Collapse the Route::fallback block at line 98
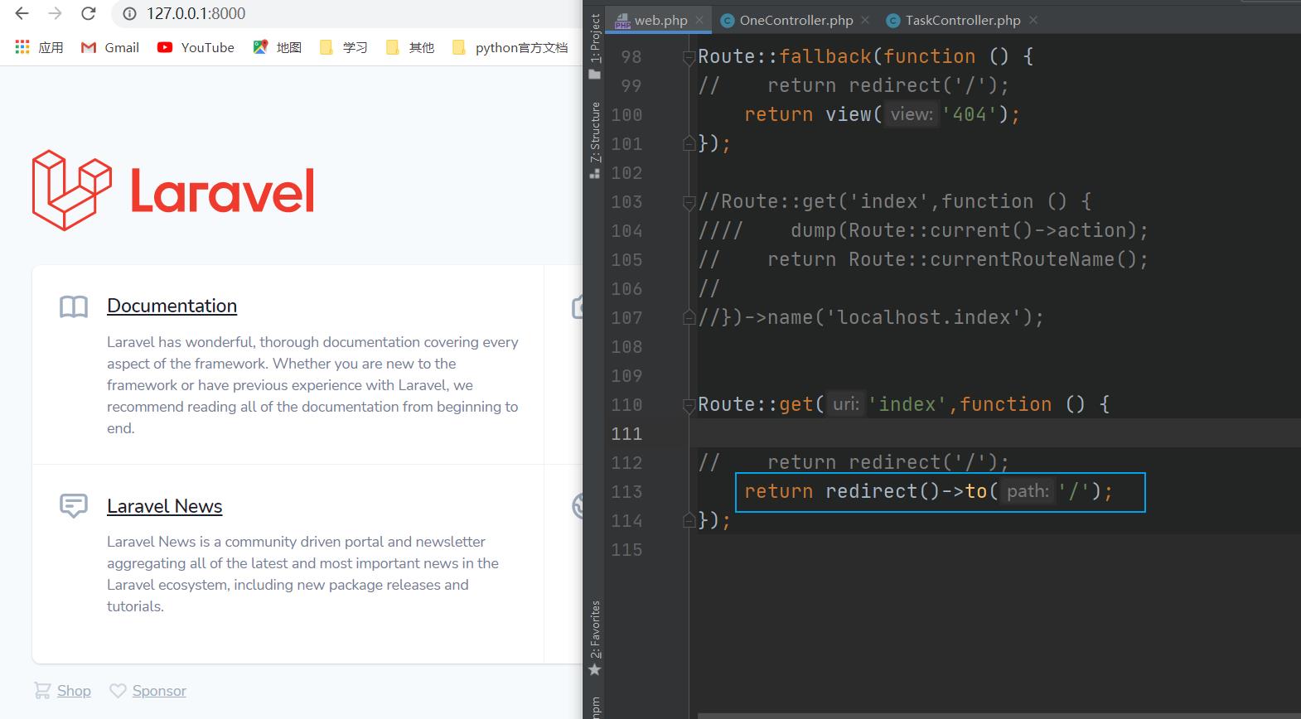The width and height of the screenshot is (1301, 719). [x=689, y=56]
